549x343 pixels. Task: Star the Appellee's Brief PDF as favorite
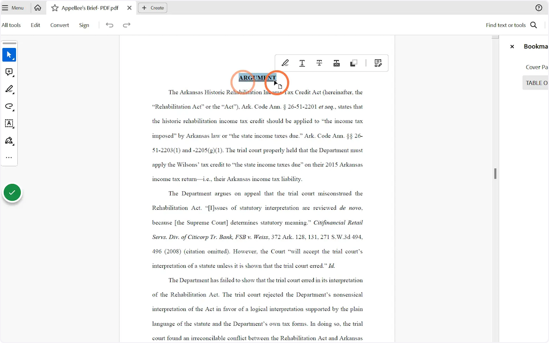coord(55,8)
